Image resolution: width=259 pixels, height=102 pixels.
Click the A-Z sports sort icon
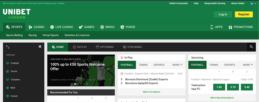point(8,47)
